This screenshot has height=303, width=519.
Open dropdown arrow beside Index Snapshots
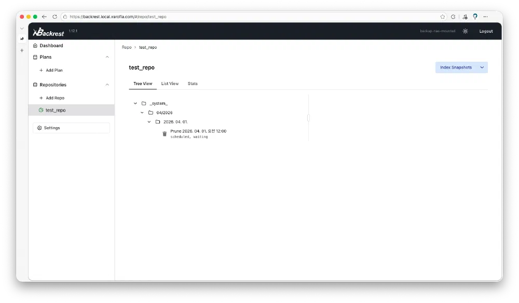click(x=482, y=67)
